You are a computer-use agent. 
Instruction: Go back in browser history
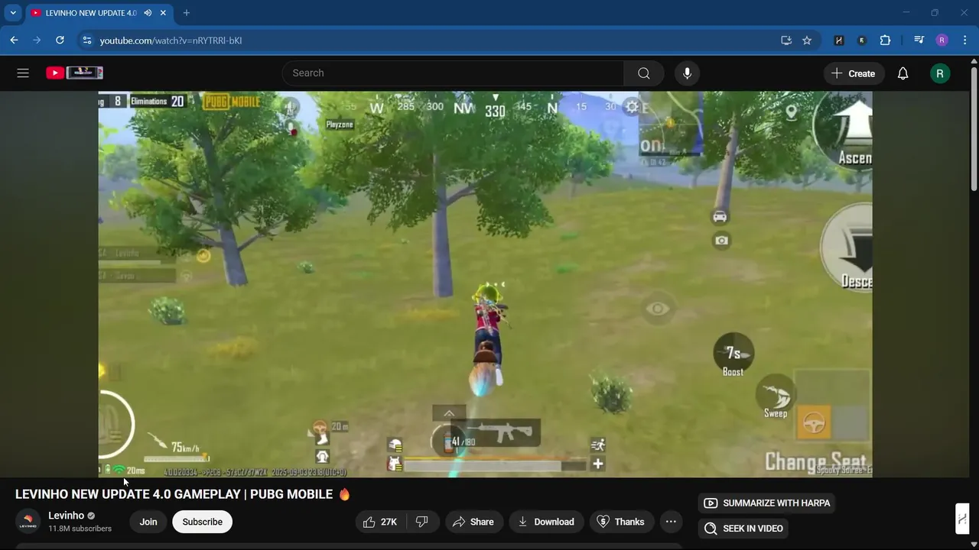(x=14, y=40)
